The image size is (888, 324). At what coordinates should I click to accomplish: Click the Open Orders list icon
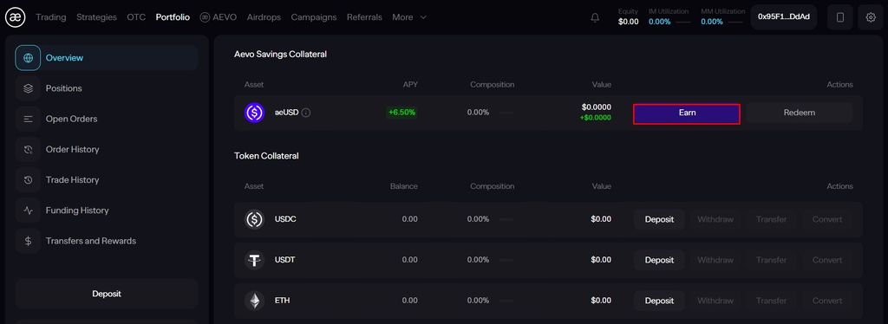pos(29,119)
